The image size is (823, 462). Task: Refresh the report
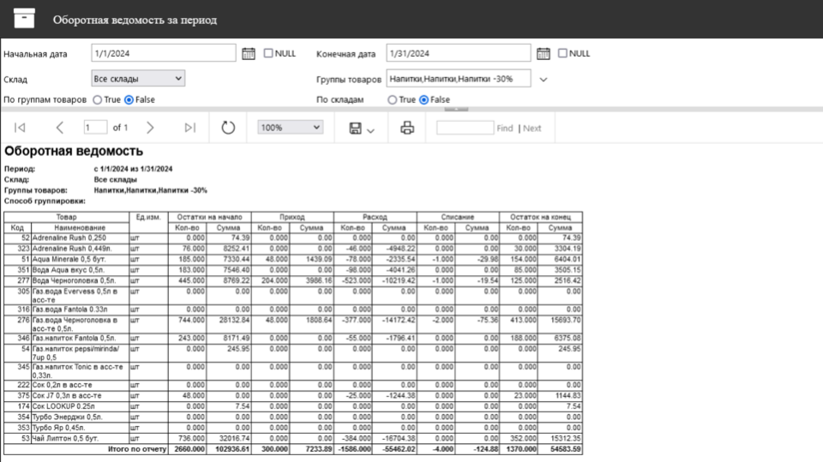pos(228,128)
